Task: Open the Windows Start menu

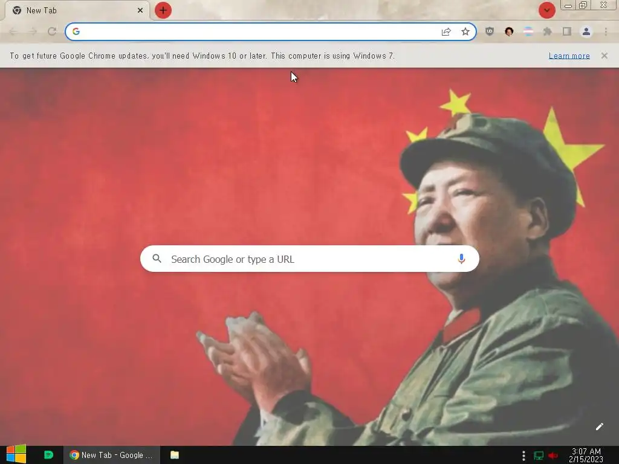Action: click(16, 454)
